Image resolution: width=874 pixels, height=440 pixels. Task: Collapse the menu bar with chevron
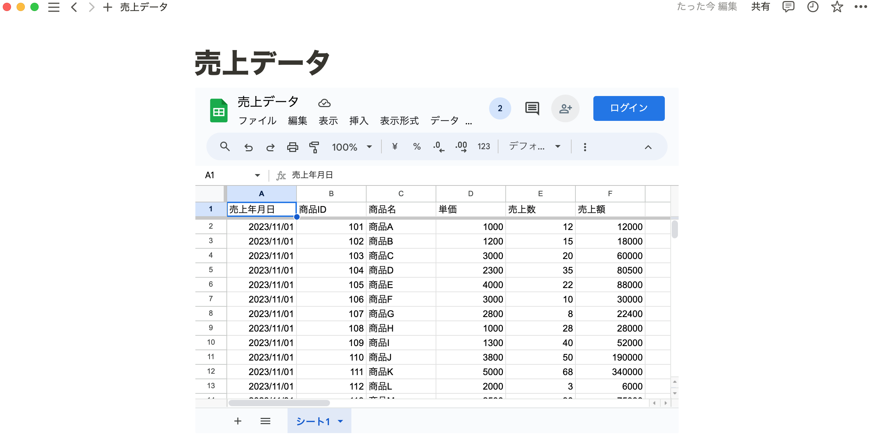click(x=648, y=147)
